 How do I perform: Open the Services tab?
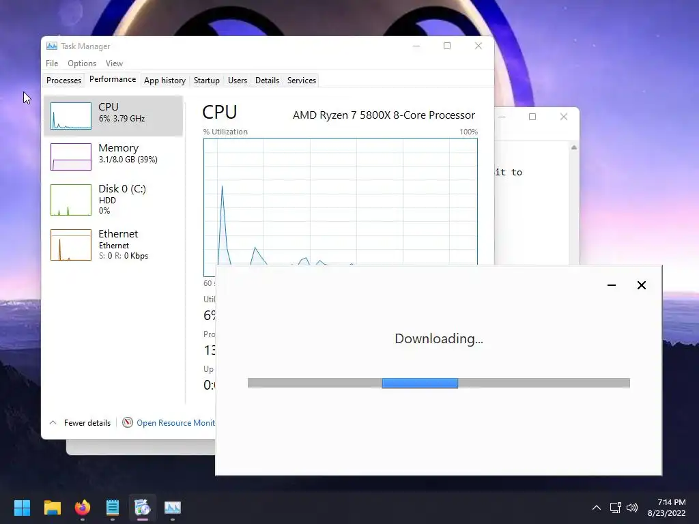pyautogui.click(x=301, y=81)
